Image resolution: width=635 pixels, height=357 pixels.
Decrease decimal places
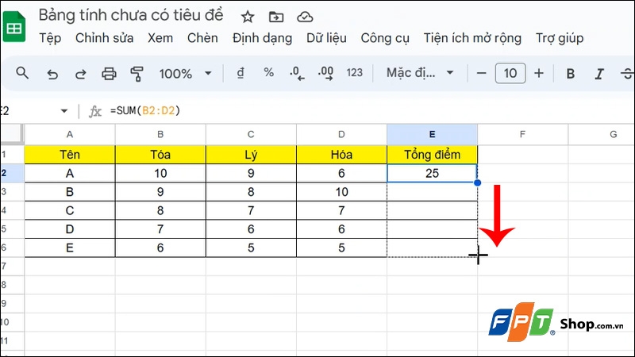(x=297, y=74)
